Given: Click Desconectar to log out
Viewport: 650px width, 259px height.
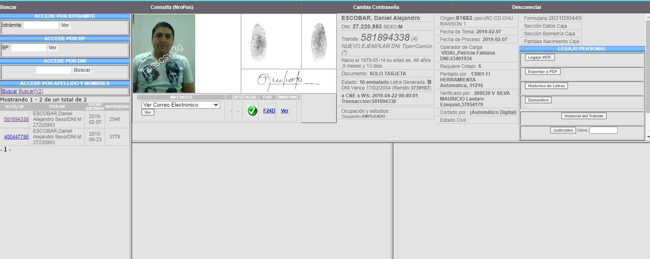Looking at the screenshot, I should [527, 7].
